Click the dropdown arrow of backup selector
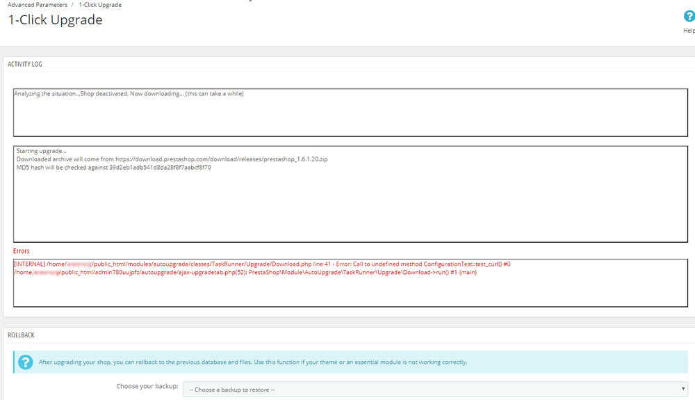 [x=683, y=389]
